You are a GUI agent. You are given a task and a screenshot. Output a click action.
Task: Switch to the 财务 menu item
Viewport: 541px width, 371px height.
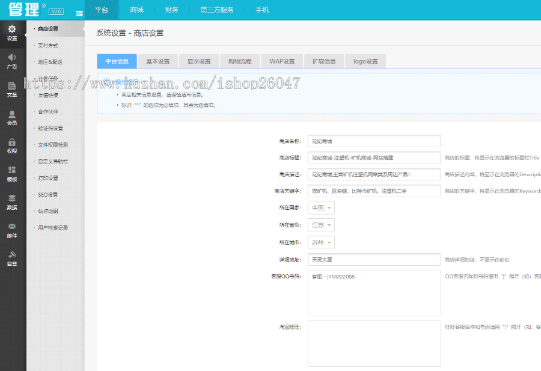(x=171, y=10)
